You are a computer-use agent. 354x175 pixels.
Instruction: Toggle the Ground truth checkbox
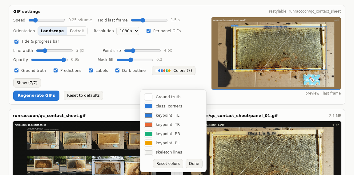[17, 71]
